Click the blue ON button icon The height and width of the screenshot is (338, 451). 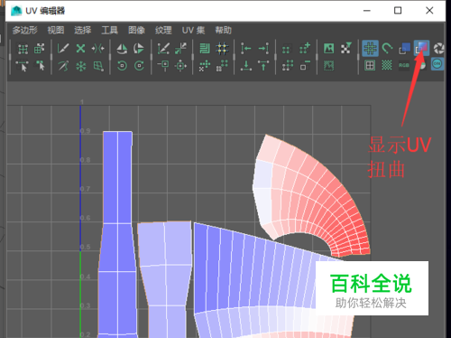[437, 64]
